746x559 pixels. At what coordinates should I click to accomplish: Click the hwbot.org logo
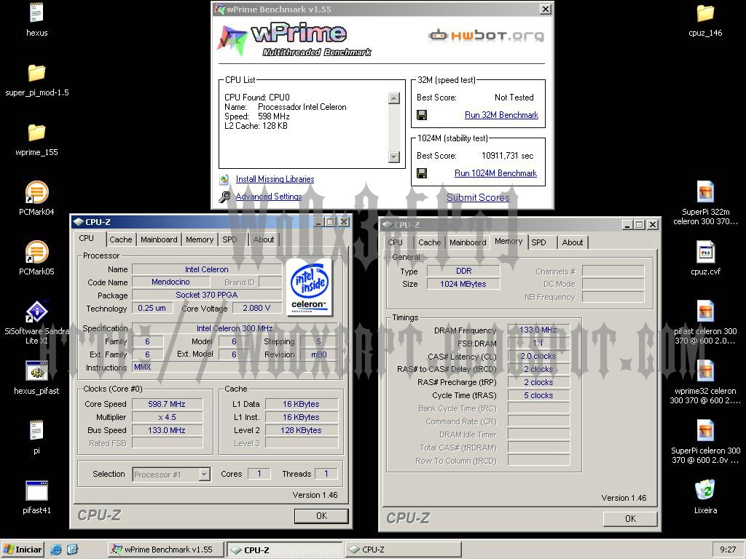tap(486, 36)
